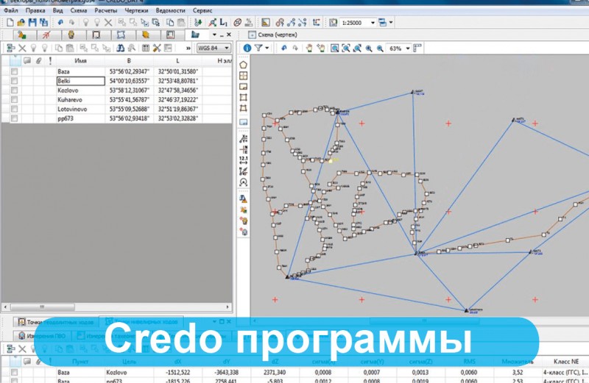Open the Файл menu
This screenshot has height=383, width=589.
tap(11, 10)
